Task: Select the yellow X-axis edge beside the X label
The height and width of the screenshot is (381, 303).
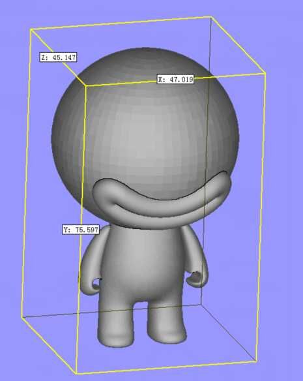Action: [229, 76]
